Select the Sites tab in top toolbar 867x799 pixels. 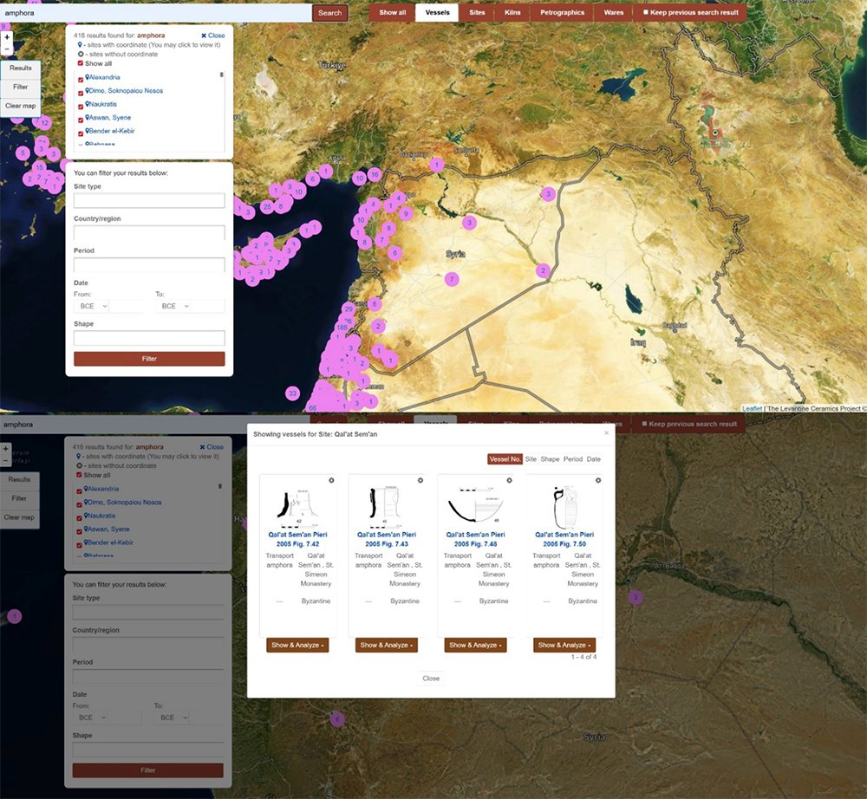[x=477, y=12]
